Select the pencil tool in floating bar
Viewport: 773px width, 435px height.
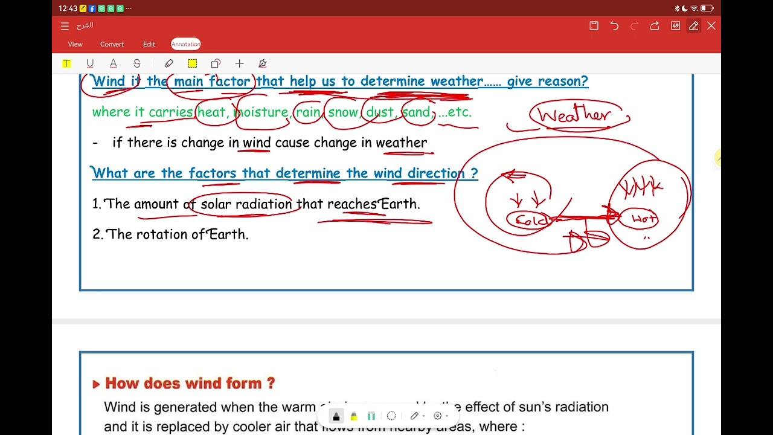point(414,416)
